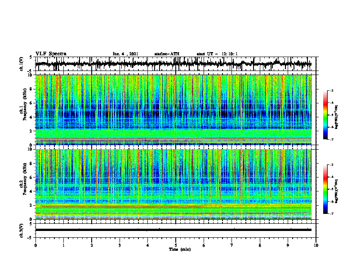The width and height of the screenshot is (356, 275).
Task: Click inside the ch.2 frequency spectrogram
Action: tap(173, 184)
